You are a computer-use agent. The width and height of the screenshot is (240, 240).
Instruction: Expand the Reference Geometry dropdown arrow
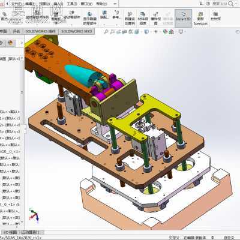116,25
